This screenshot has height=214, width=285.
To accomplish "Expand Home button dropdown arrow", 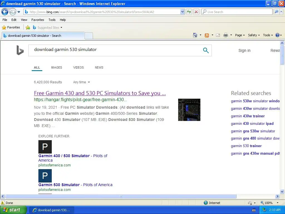I will coord(200,35).
